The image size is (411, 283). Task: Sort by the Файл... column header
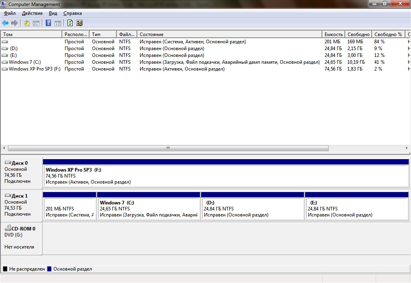[x=126, y=34]
